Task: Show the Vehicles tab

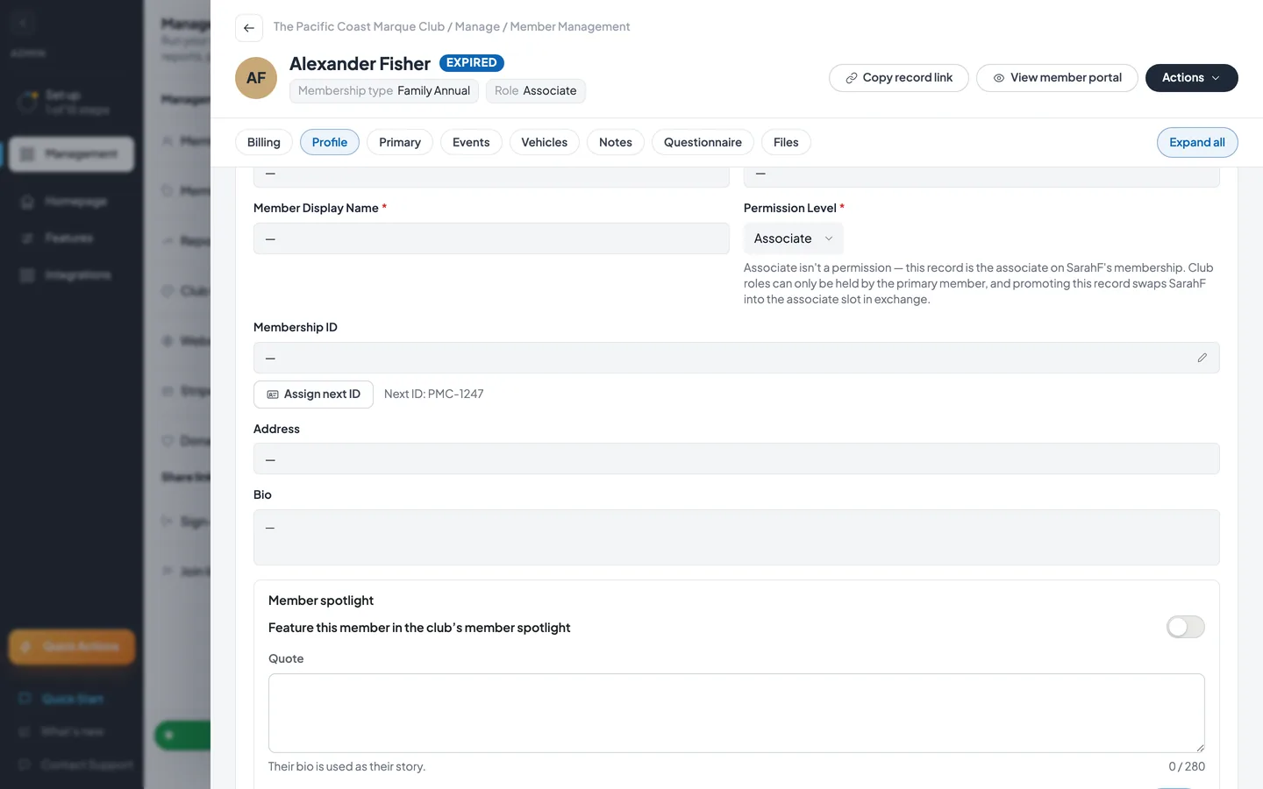Action: (x=545, y=142)
